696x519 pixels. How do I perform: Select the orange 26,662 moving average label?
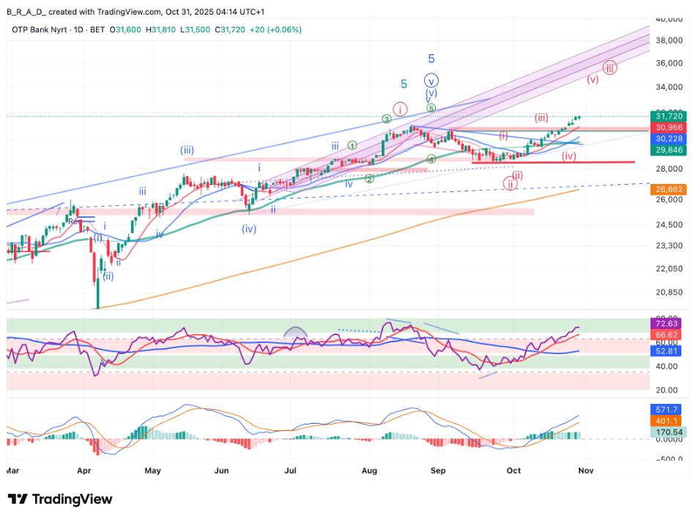pyautogui.click(x=670, y=188)
